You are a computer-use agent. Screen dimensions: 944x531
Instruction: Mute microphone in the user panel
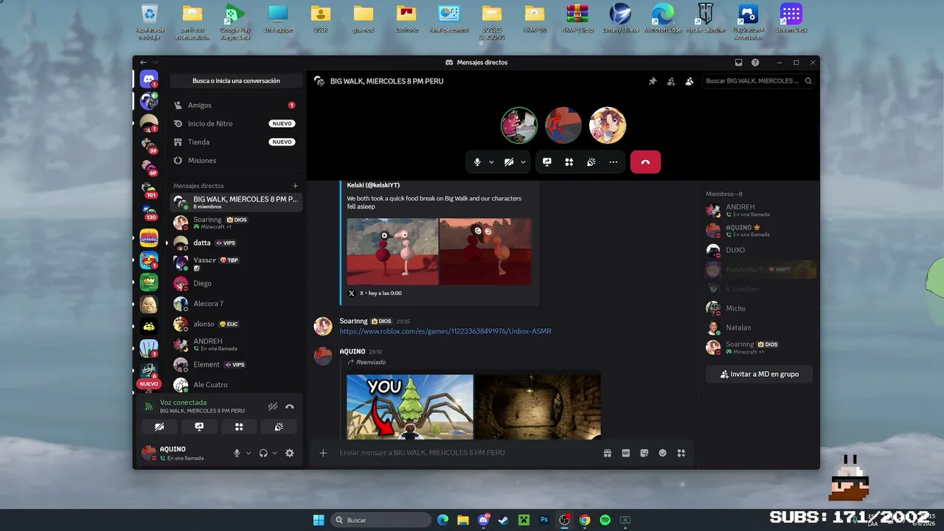tap(237, 453)
